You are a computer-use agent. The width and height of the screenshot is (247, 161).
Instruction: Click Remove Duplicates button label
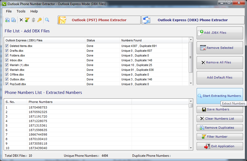(219, 128)
